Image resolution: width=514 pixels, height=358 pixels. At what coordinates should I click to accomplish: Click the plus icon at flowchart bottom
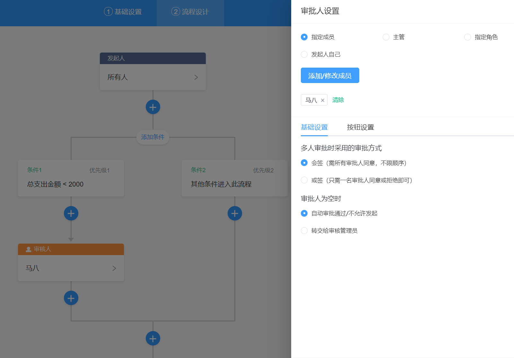tap(153, 338)
